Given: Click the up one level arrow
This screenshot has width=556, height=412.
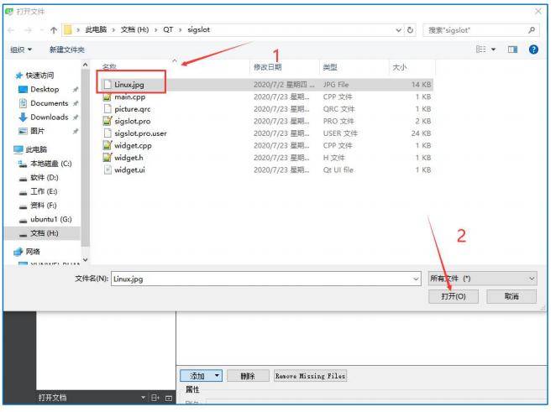Looking at the screenshot, I should click(54, 30).
